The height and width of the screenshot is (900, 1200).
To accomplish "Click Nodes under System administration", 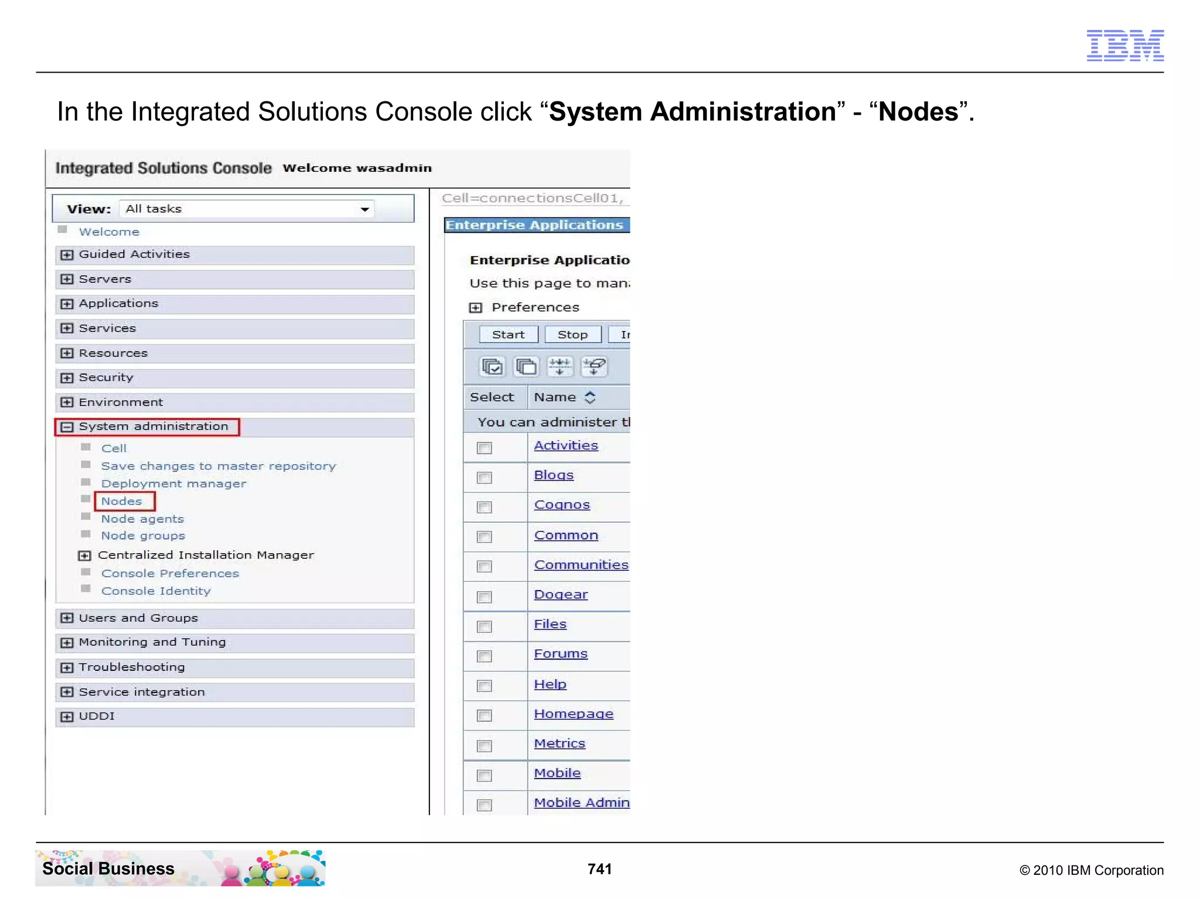I will pos(121,502).
